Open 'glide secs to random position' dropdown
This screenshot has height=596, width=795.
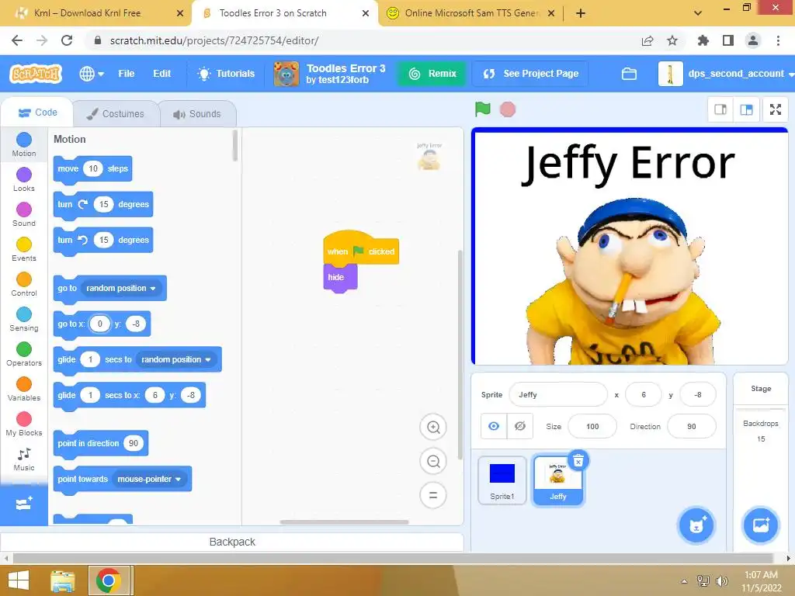(176, 359)
